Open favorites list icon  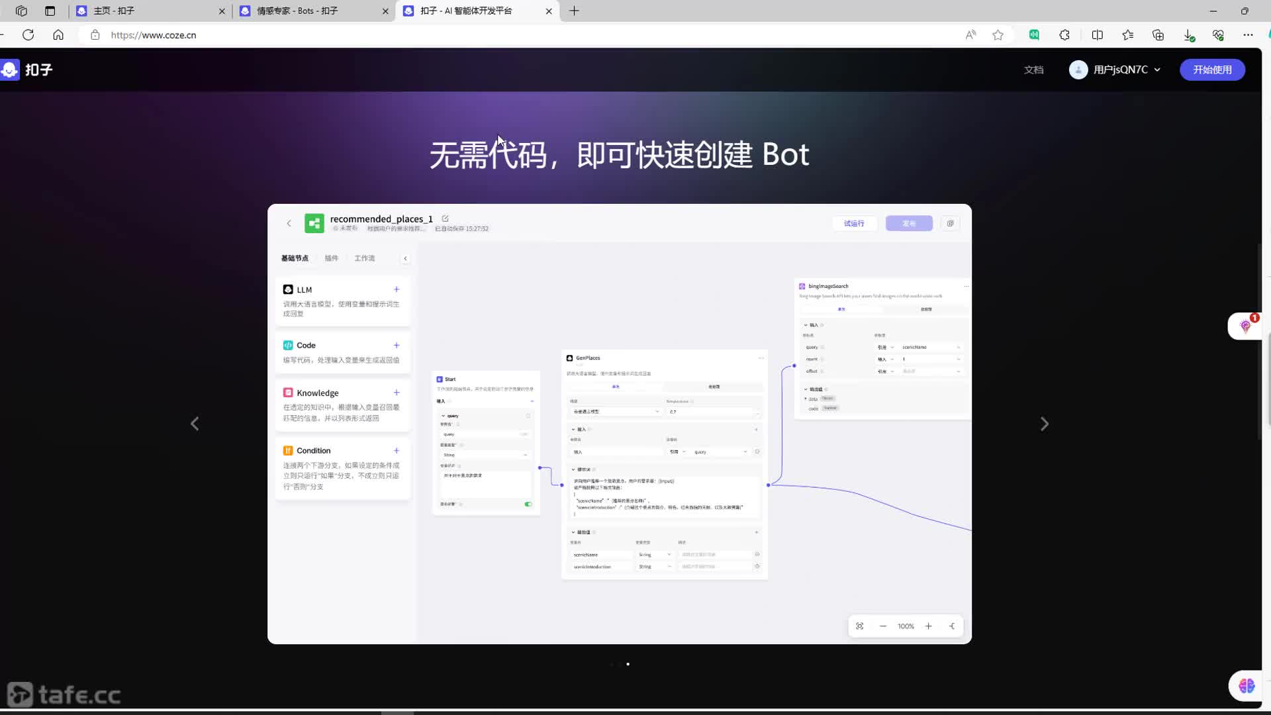coord(1128,35)
